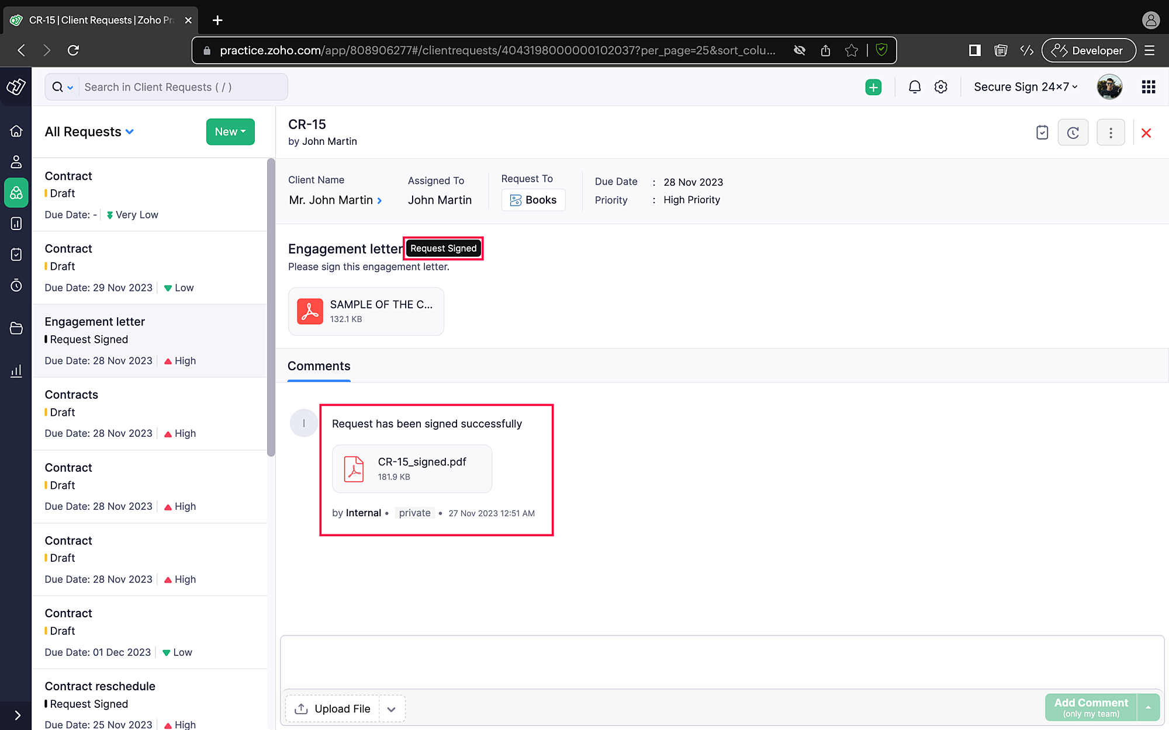Open the apps grid launcher icon
The width and height of the screenshot is (1169, 730).
coord(1148,87)
